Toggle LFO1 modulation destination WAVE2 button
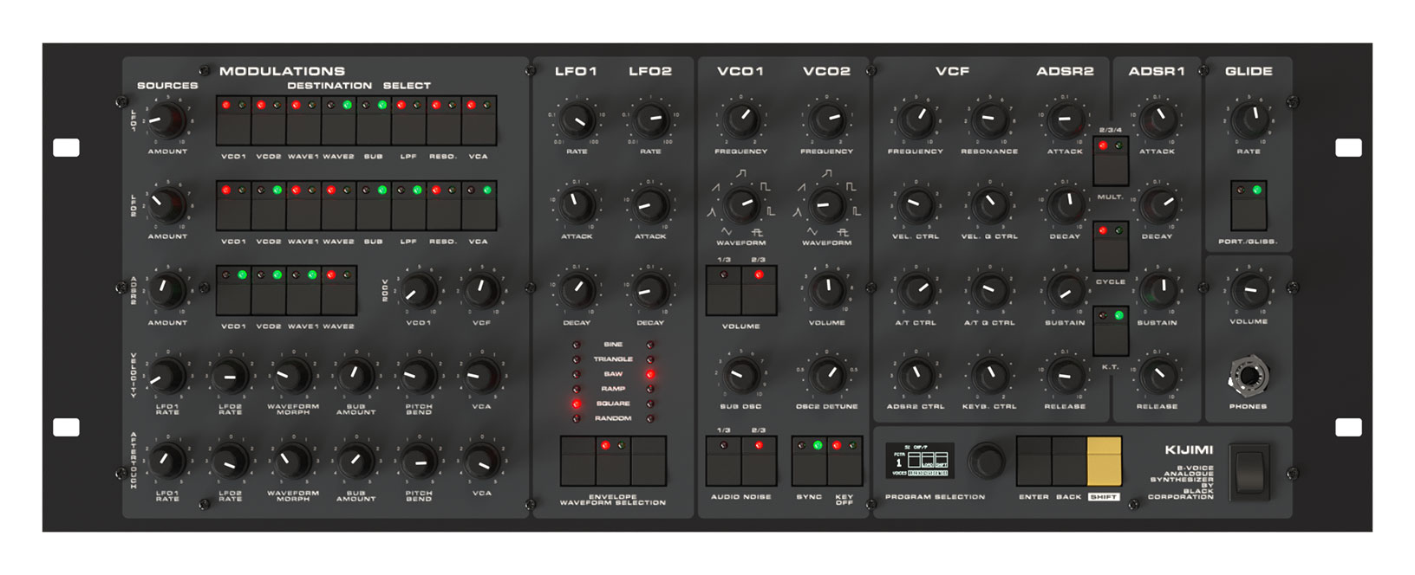The image size is (1415, 575). pyautogui.click(x=338, y=120)
